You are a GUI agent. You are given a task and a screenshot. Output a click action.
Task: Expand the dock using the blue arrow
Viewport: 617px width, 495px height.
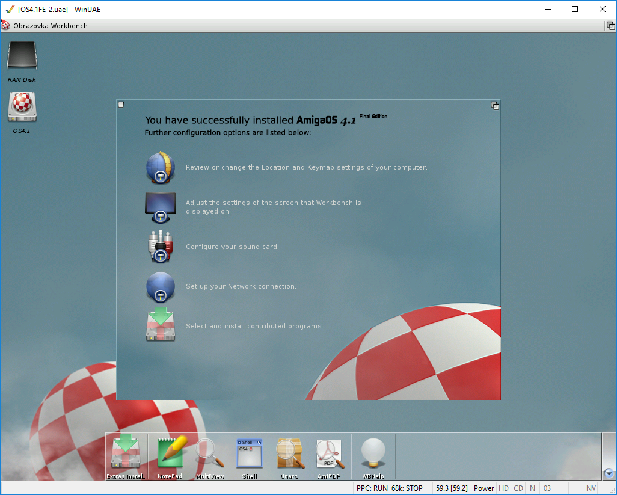click(x=609, y=473)
